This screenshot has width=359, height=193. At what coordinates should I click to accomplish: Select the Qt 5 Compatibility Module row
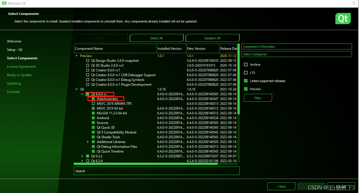[x=156, y=132]
